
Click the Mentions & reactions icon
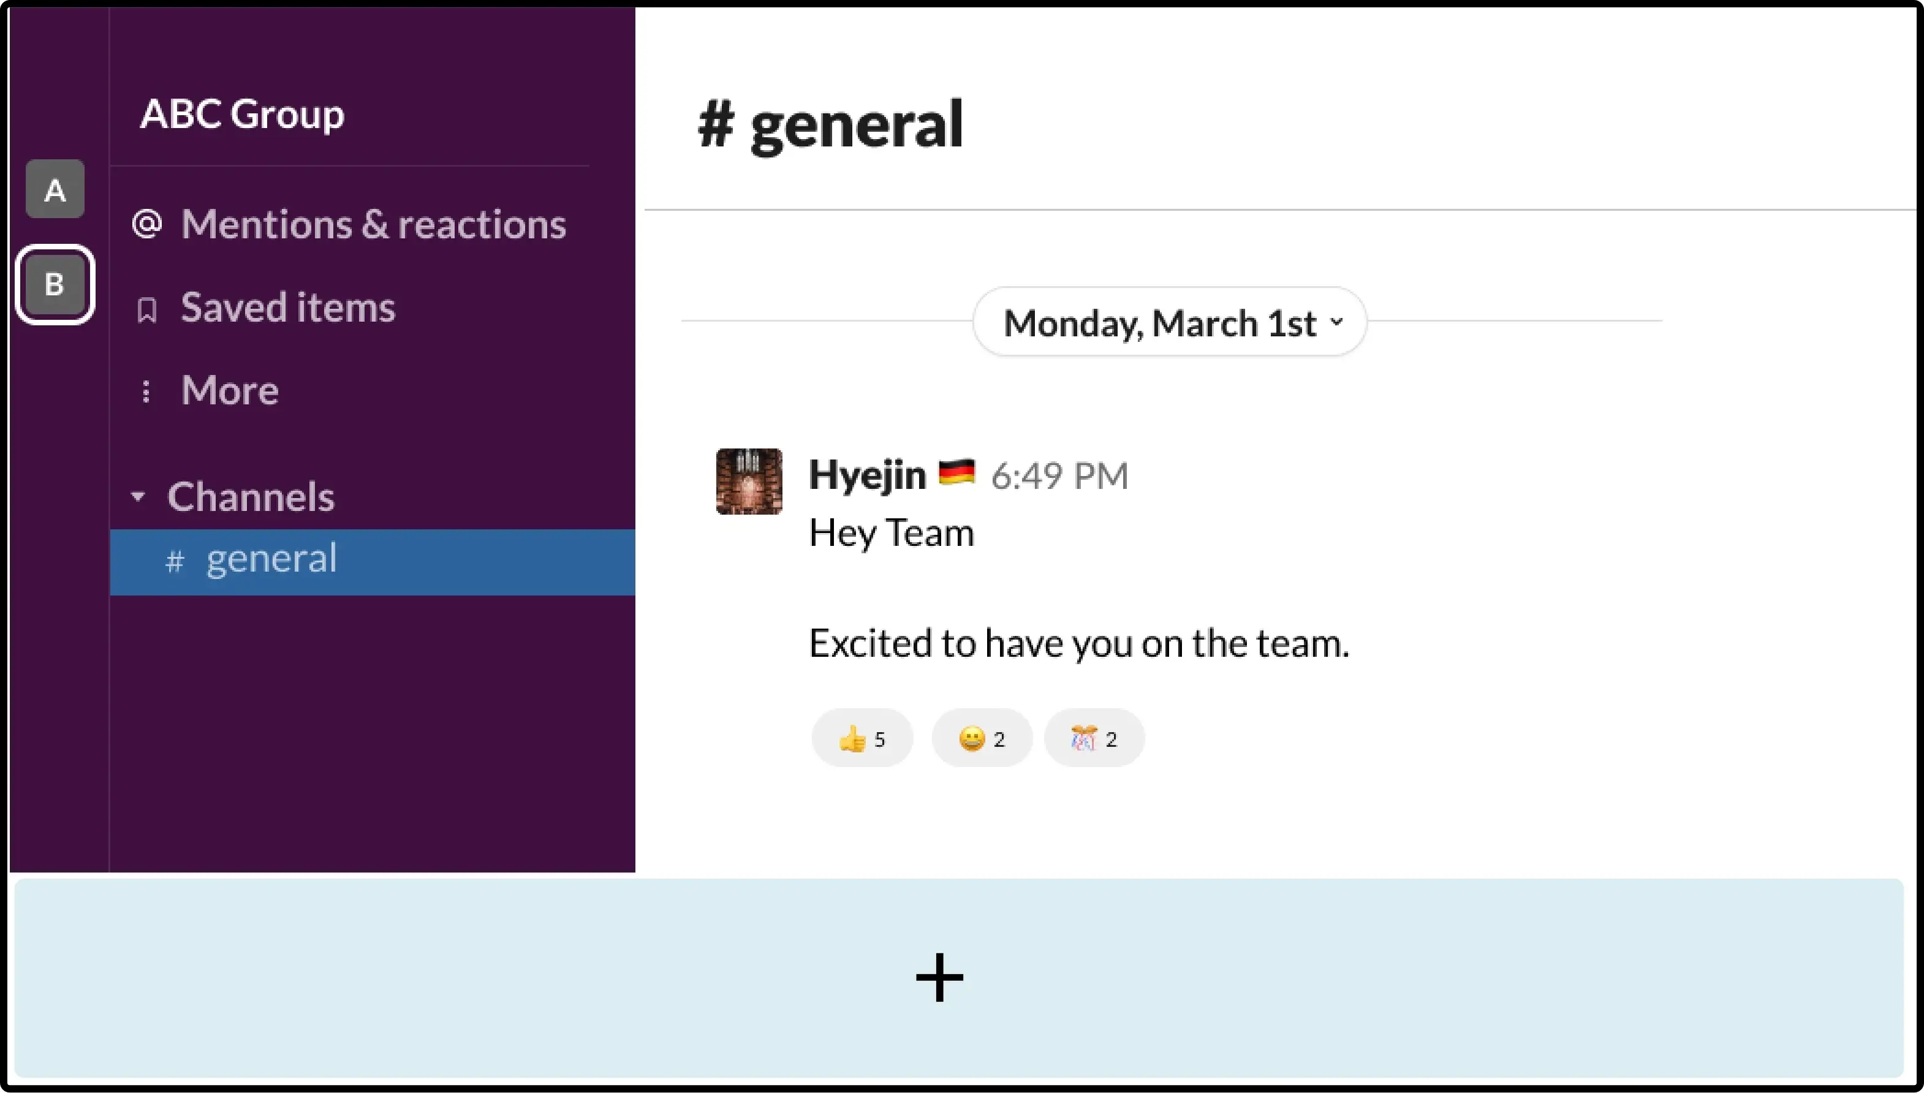148,224
